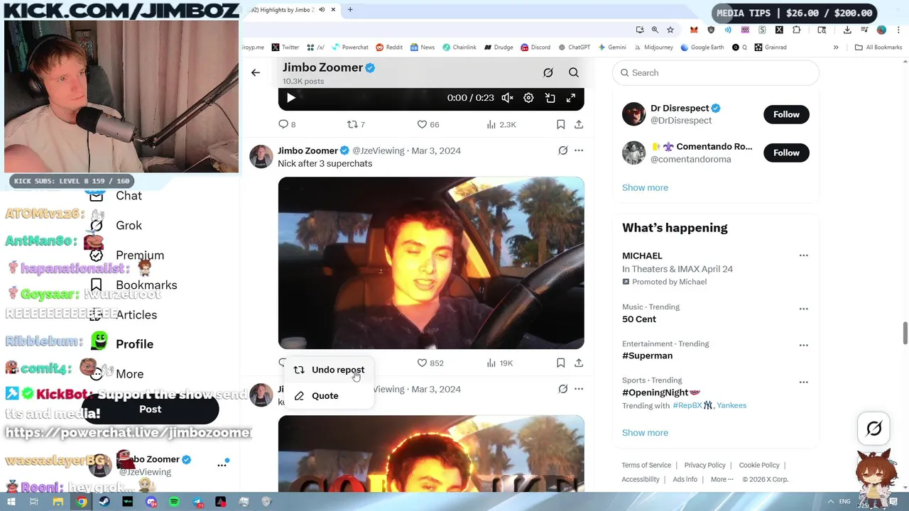Open the #RepBX trending link

coord(687,405)
